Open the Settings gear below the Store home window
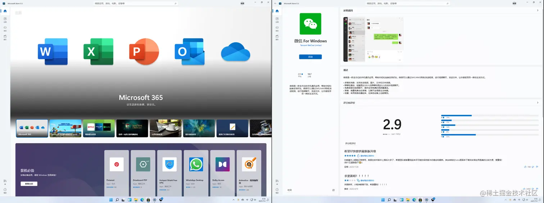The width and height of the screenshot is (544, 203). pyautogui.click(x=155, y=200)
